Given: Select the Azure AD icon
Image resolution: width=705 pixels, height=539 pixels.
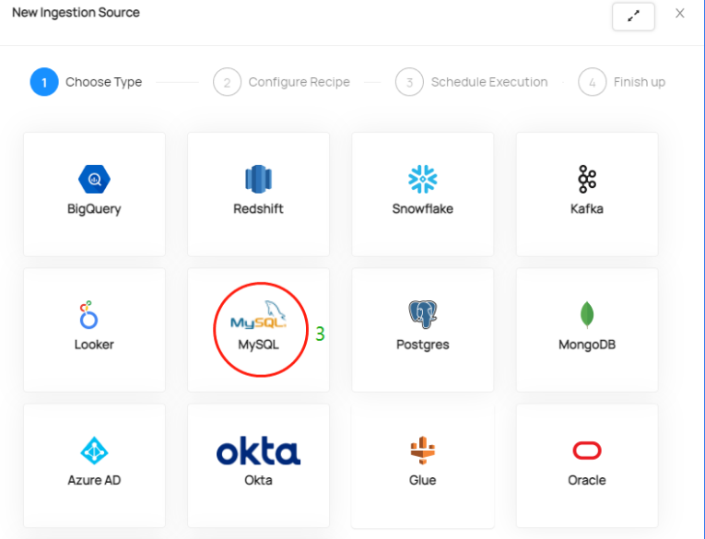Looking at the screenshot, I should pos(94,451).
